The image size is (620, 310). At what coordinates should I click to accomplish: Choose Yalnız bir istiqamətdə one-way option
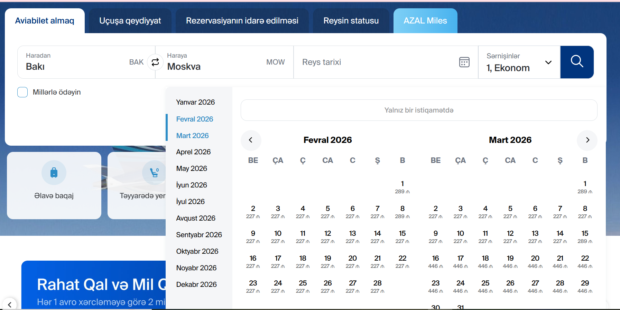click(419, 110)
